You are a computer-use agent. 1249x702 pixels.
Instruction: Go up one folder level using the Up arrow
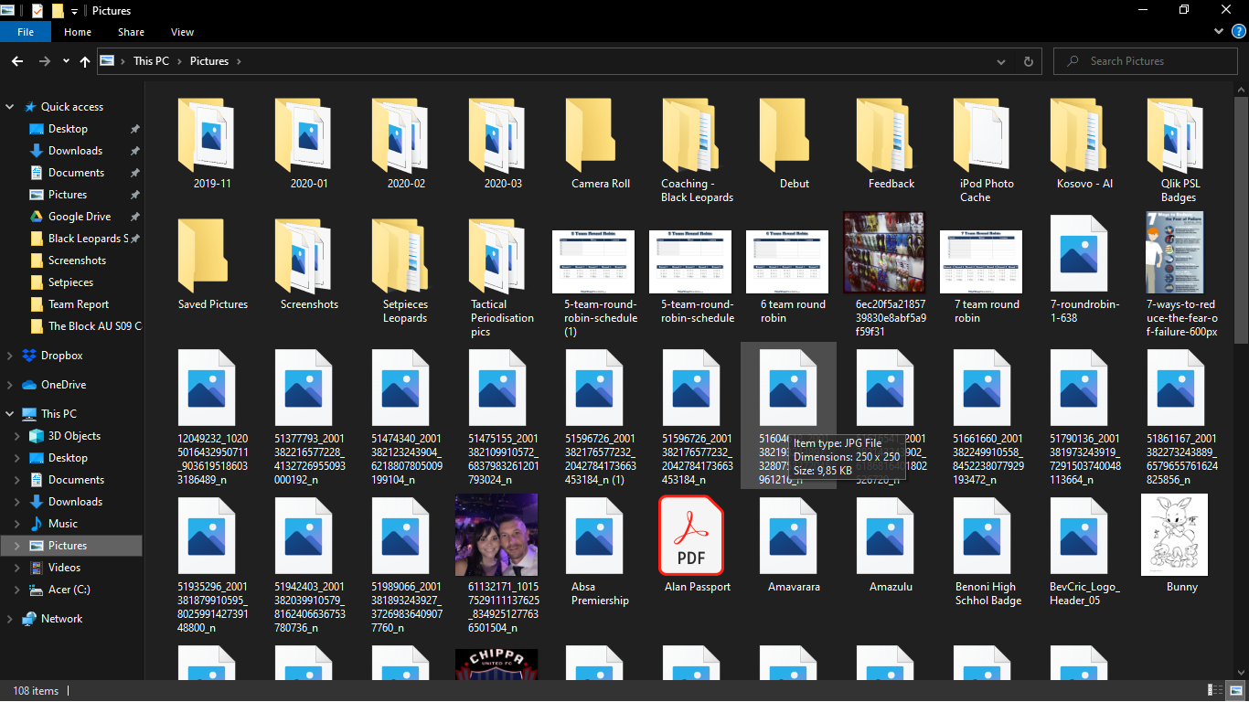tap(84, 60)
